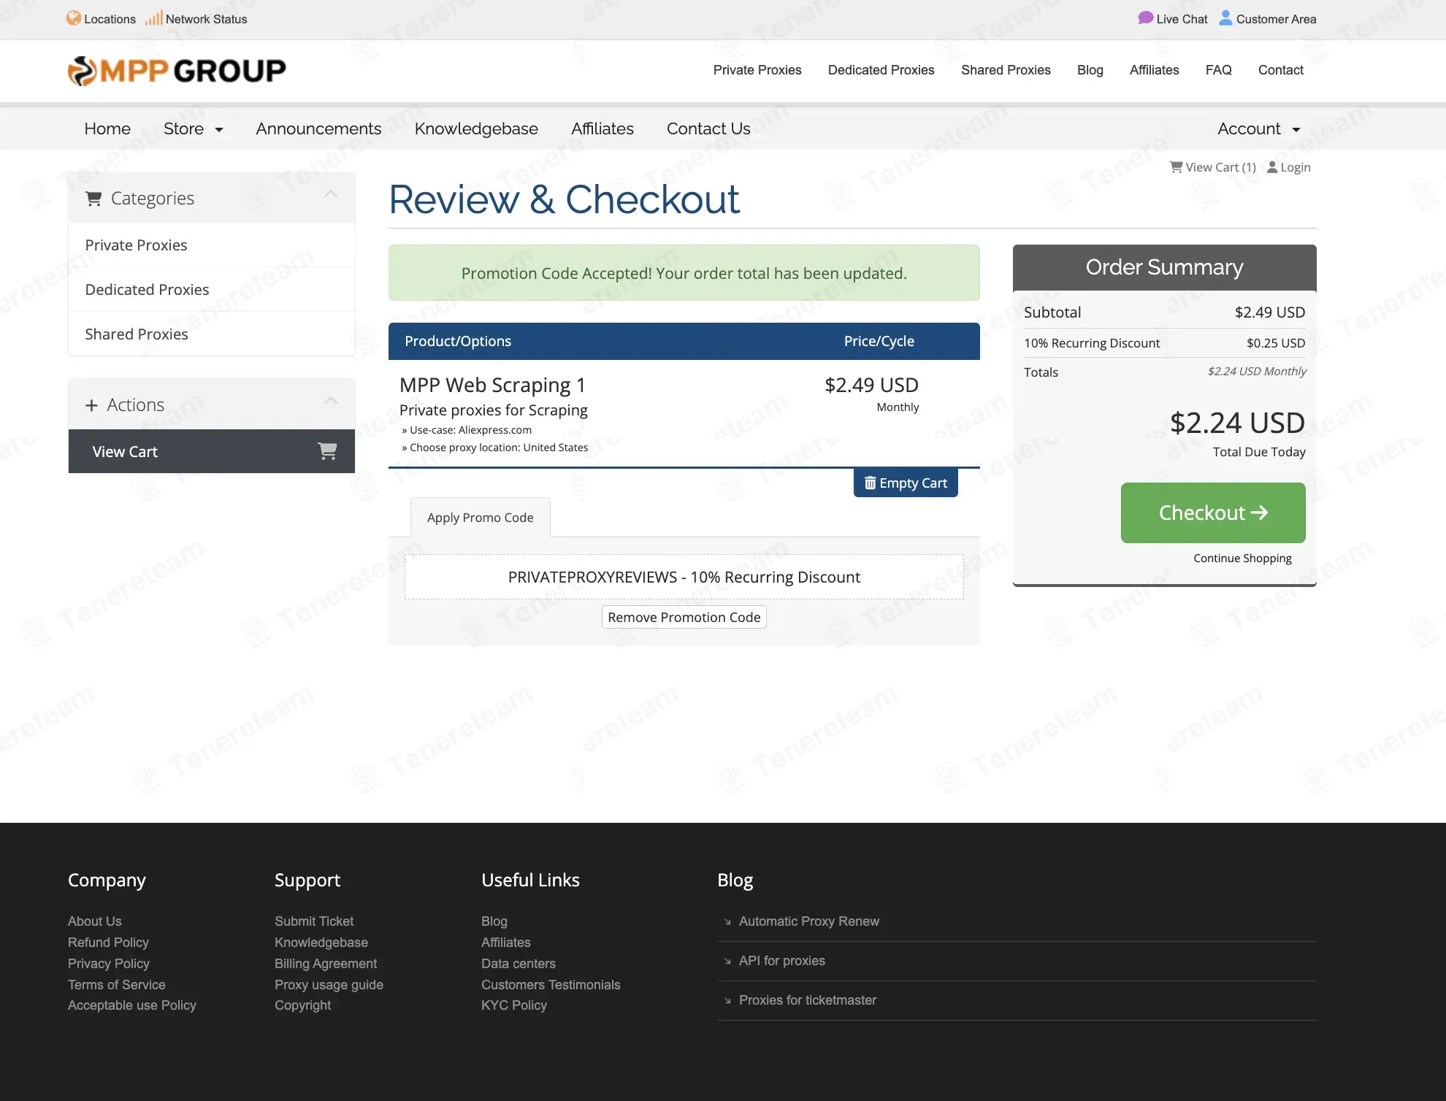
Task: Open About Us footer link
Action: [95, 921]
